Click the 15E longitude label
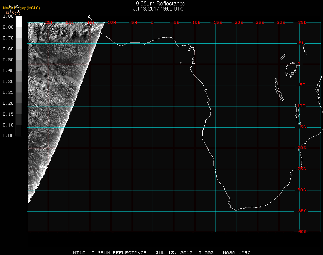This screenshot has width=323, height=255. point(218,23)
